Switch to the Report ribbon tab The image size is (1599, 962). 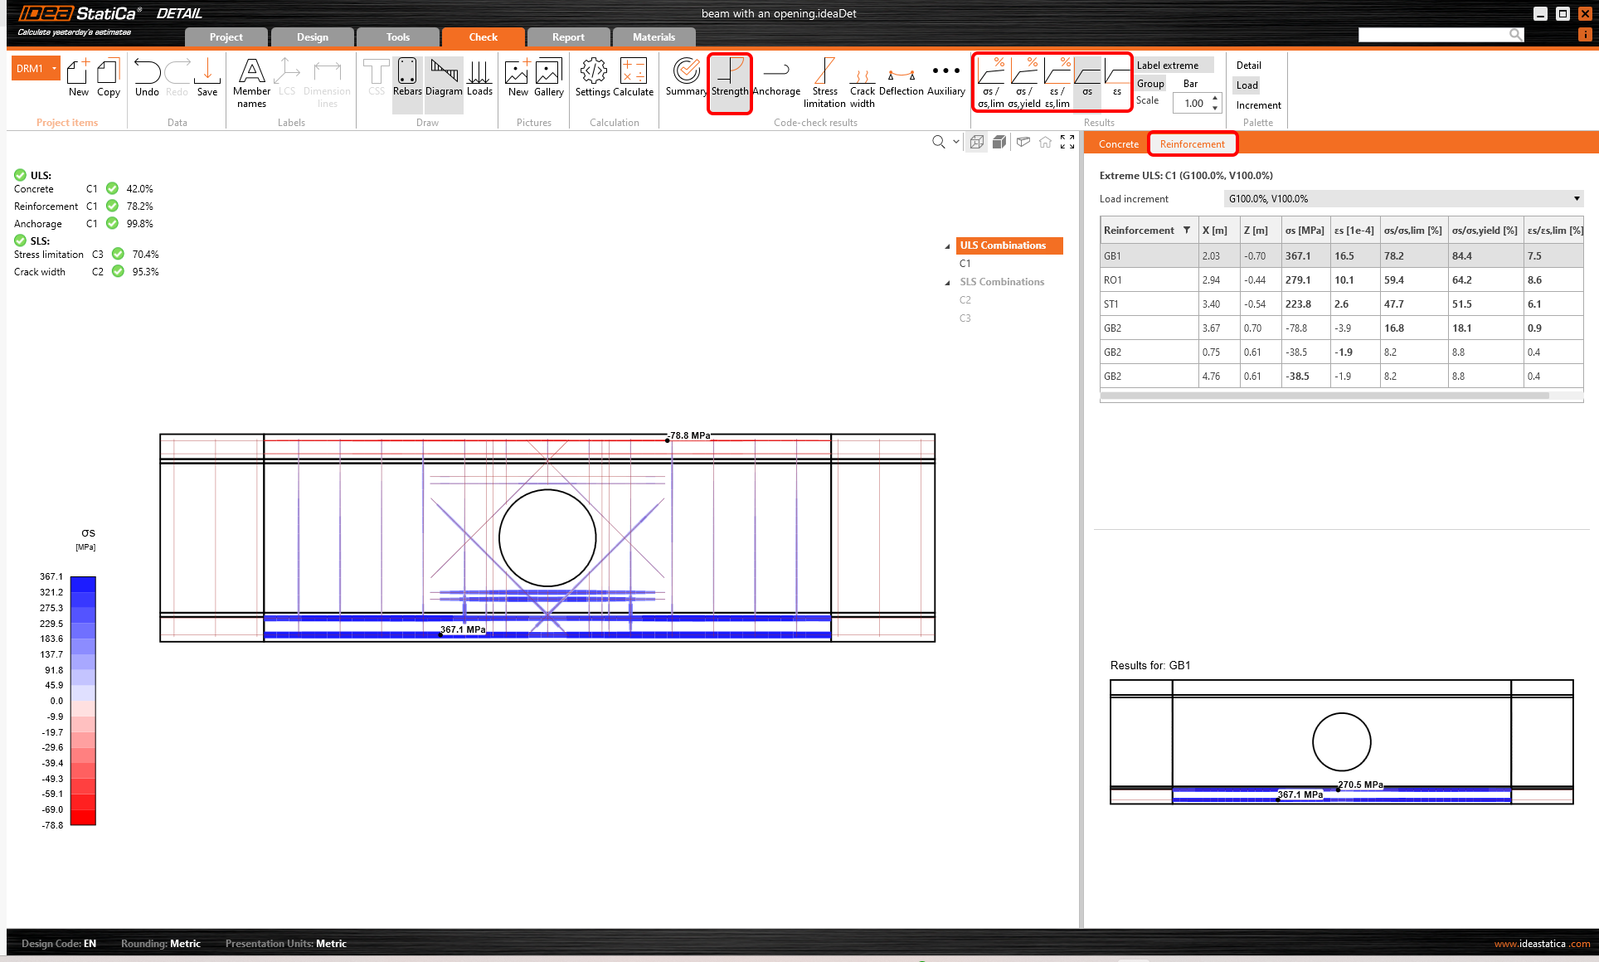(x=568, y=37)
